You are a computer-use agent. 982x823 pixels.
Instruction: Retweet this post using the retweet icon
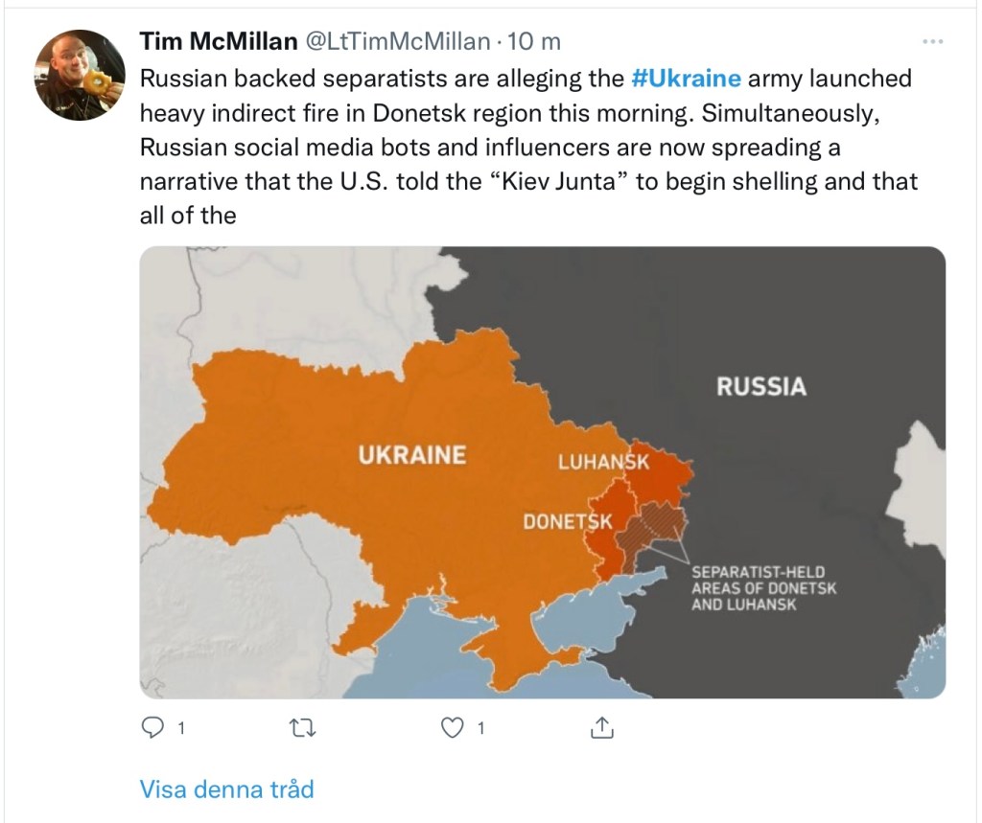coord(301,729)
